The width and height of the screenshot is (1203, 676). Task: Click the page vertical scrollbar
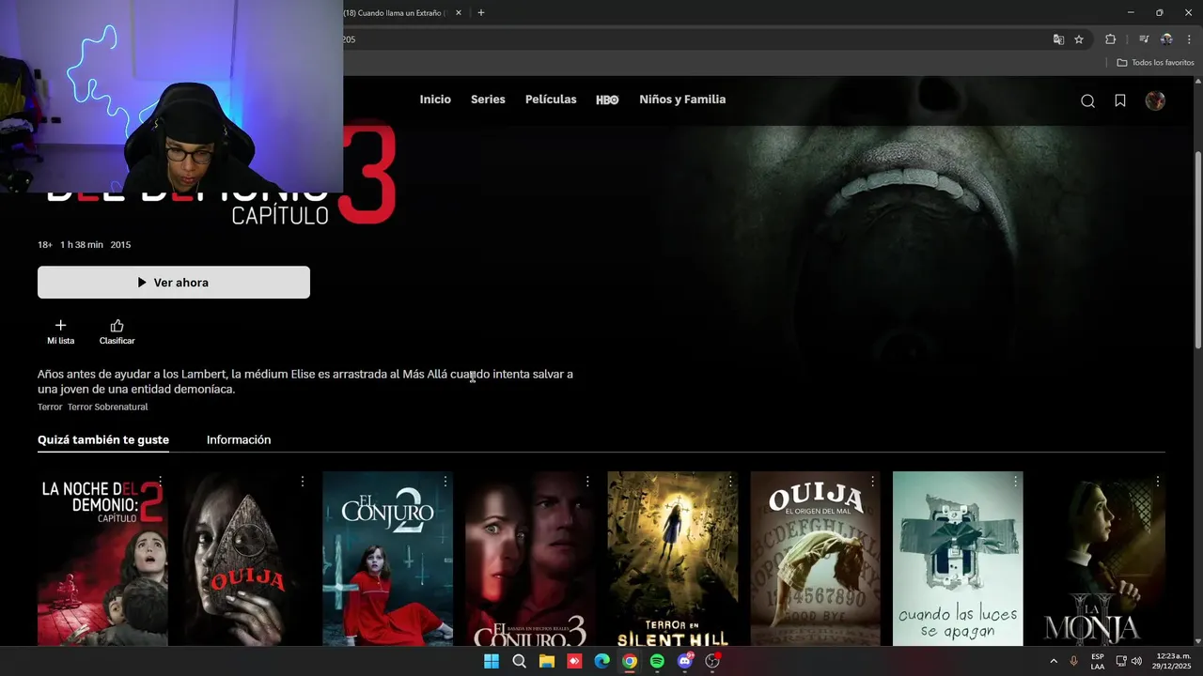point(1197,249)
